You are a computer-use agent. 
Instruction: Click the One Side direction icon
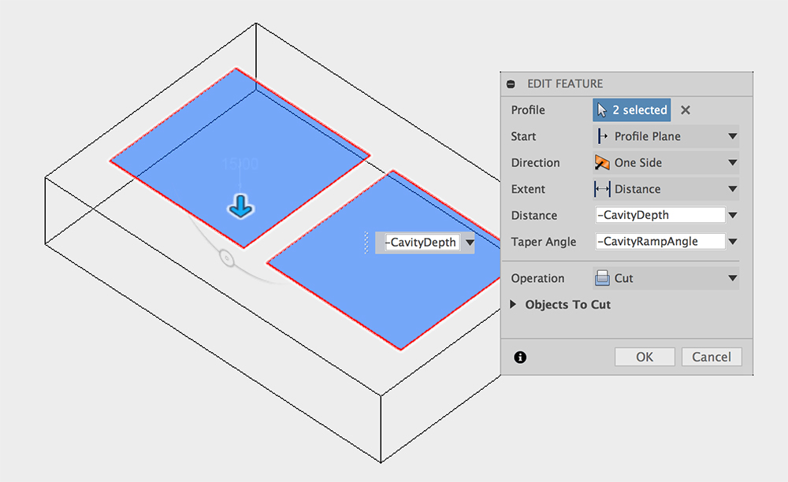[603, 162]
